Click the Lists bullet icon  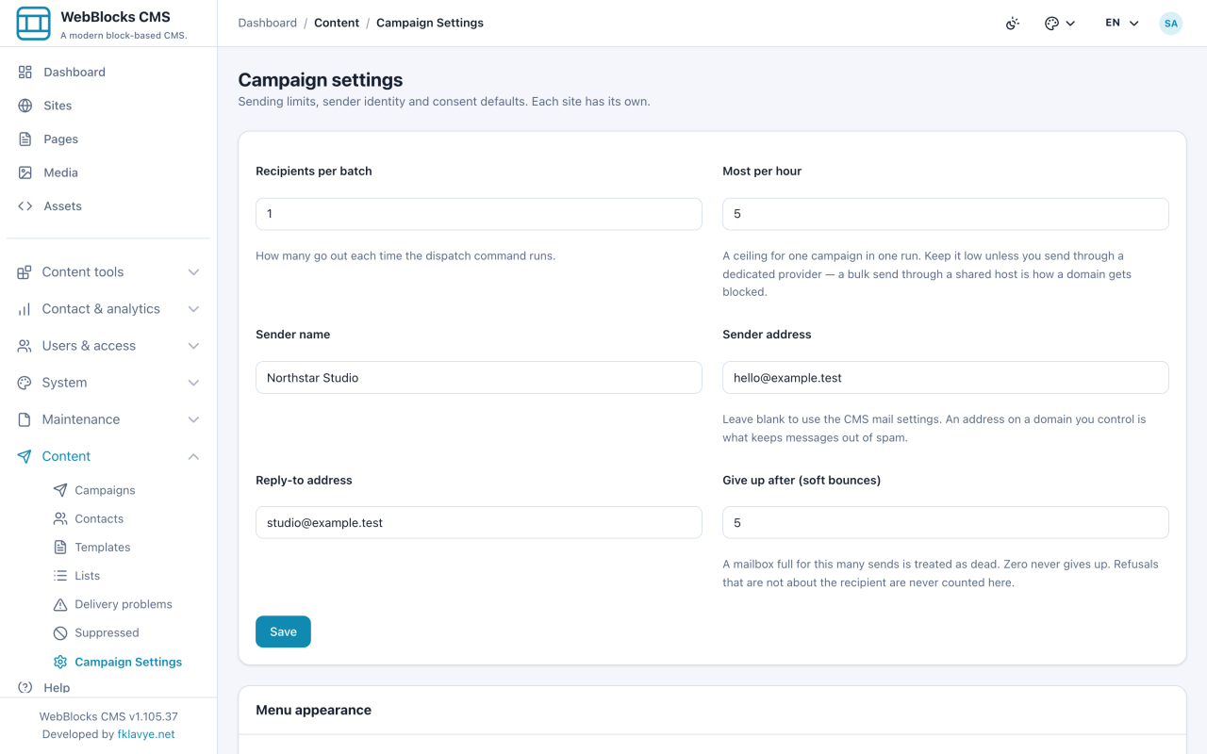click(x=60, y=575)
